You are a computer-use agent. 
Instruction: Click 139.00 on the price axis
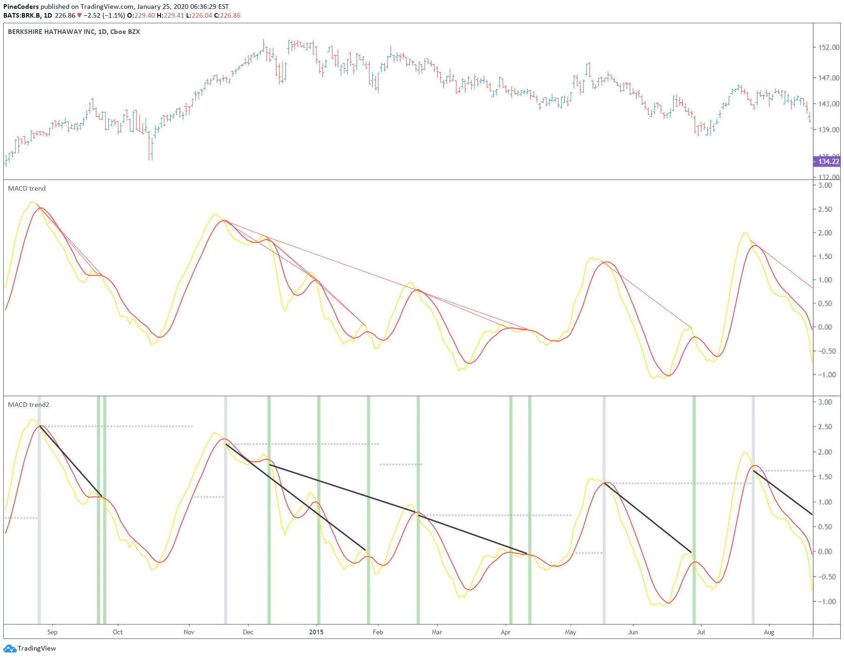click(829, 130)
